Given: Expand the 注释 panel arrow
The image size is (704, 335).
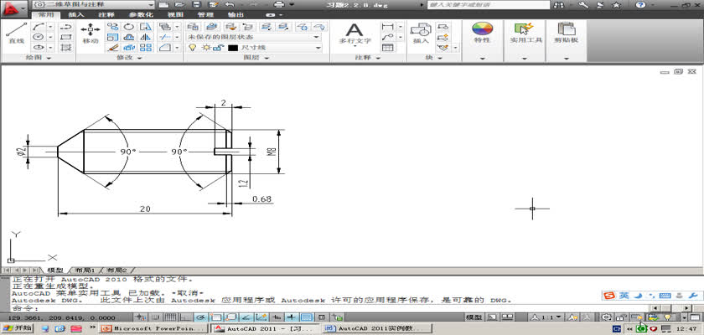Looking at the screenshot, I should click(378, 58).
